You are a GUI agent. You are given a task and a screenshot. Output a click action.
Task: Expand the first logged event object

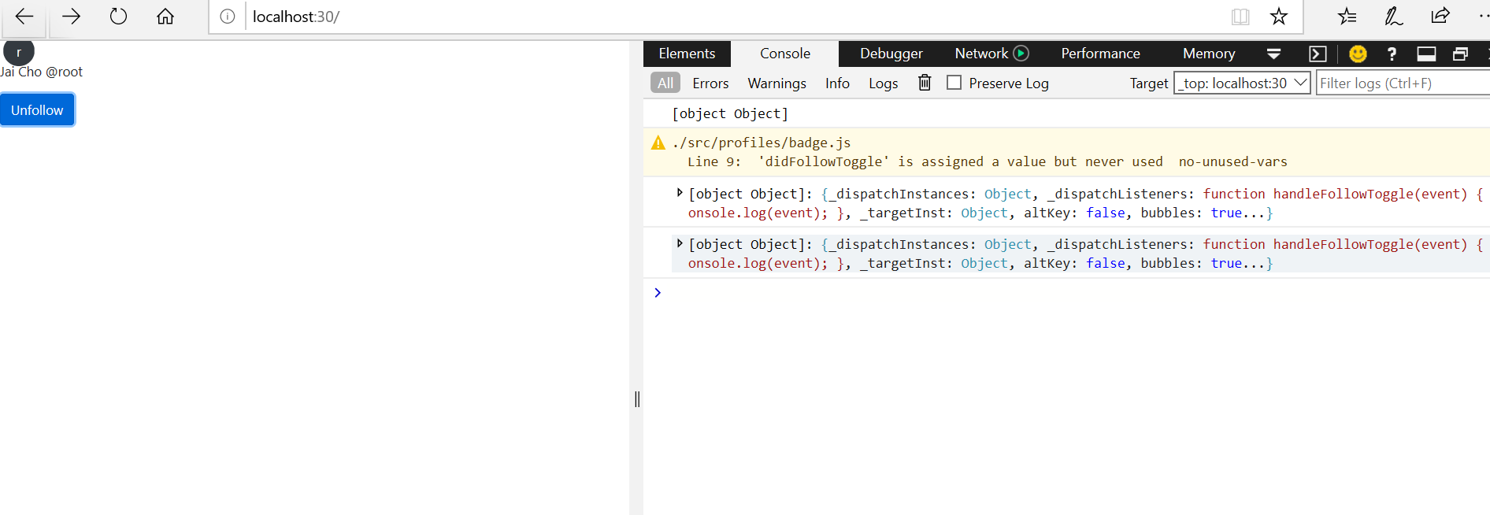(680, 193)
